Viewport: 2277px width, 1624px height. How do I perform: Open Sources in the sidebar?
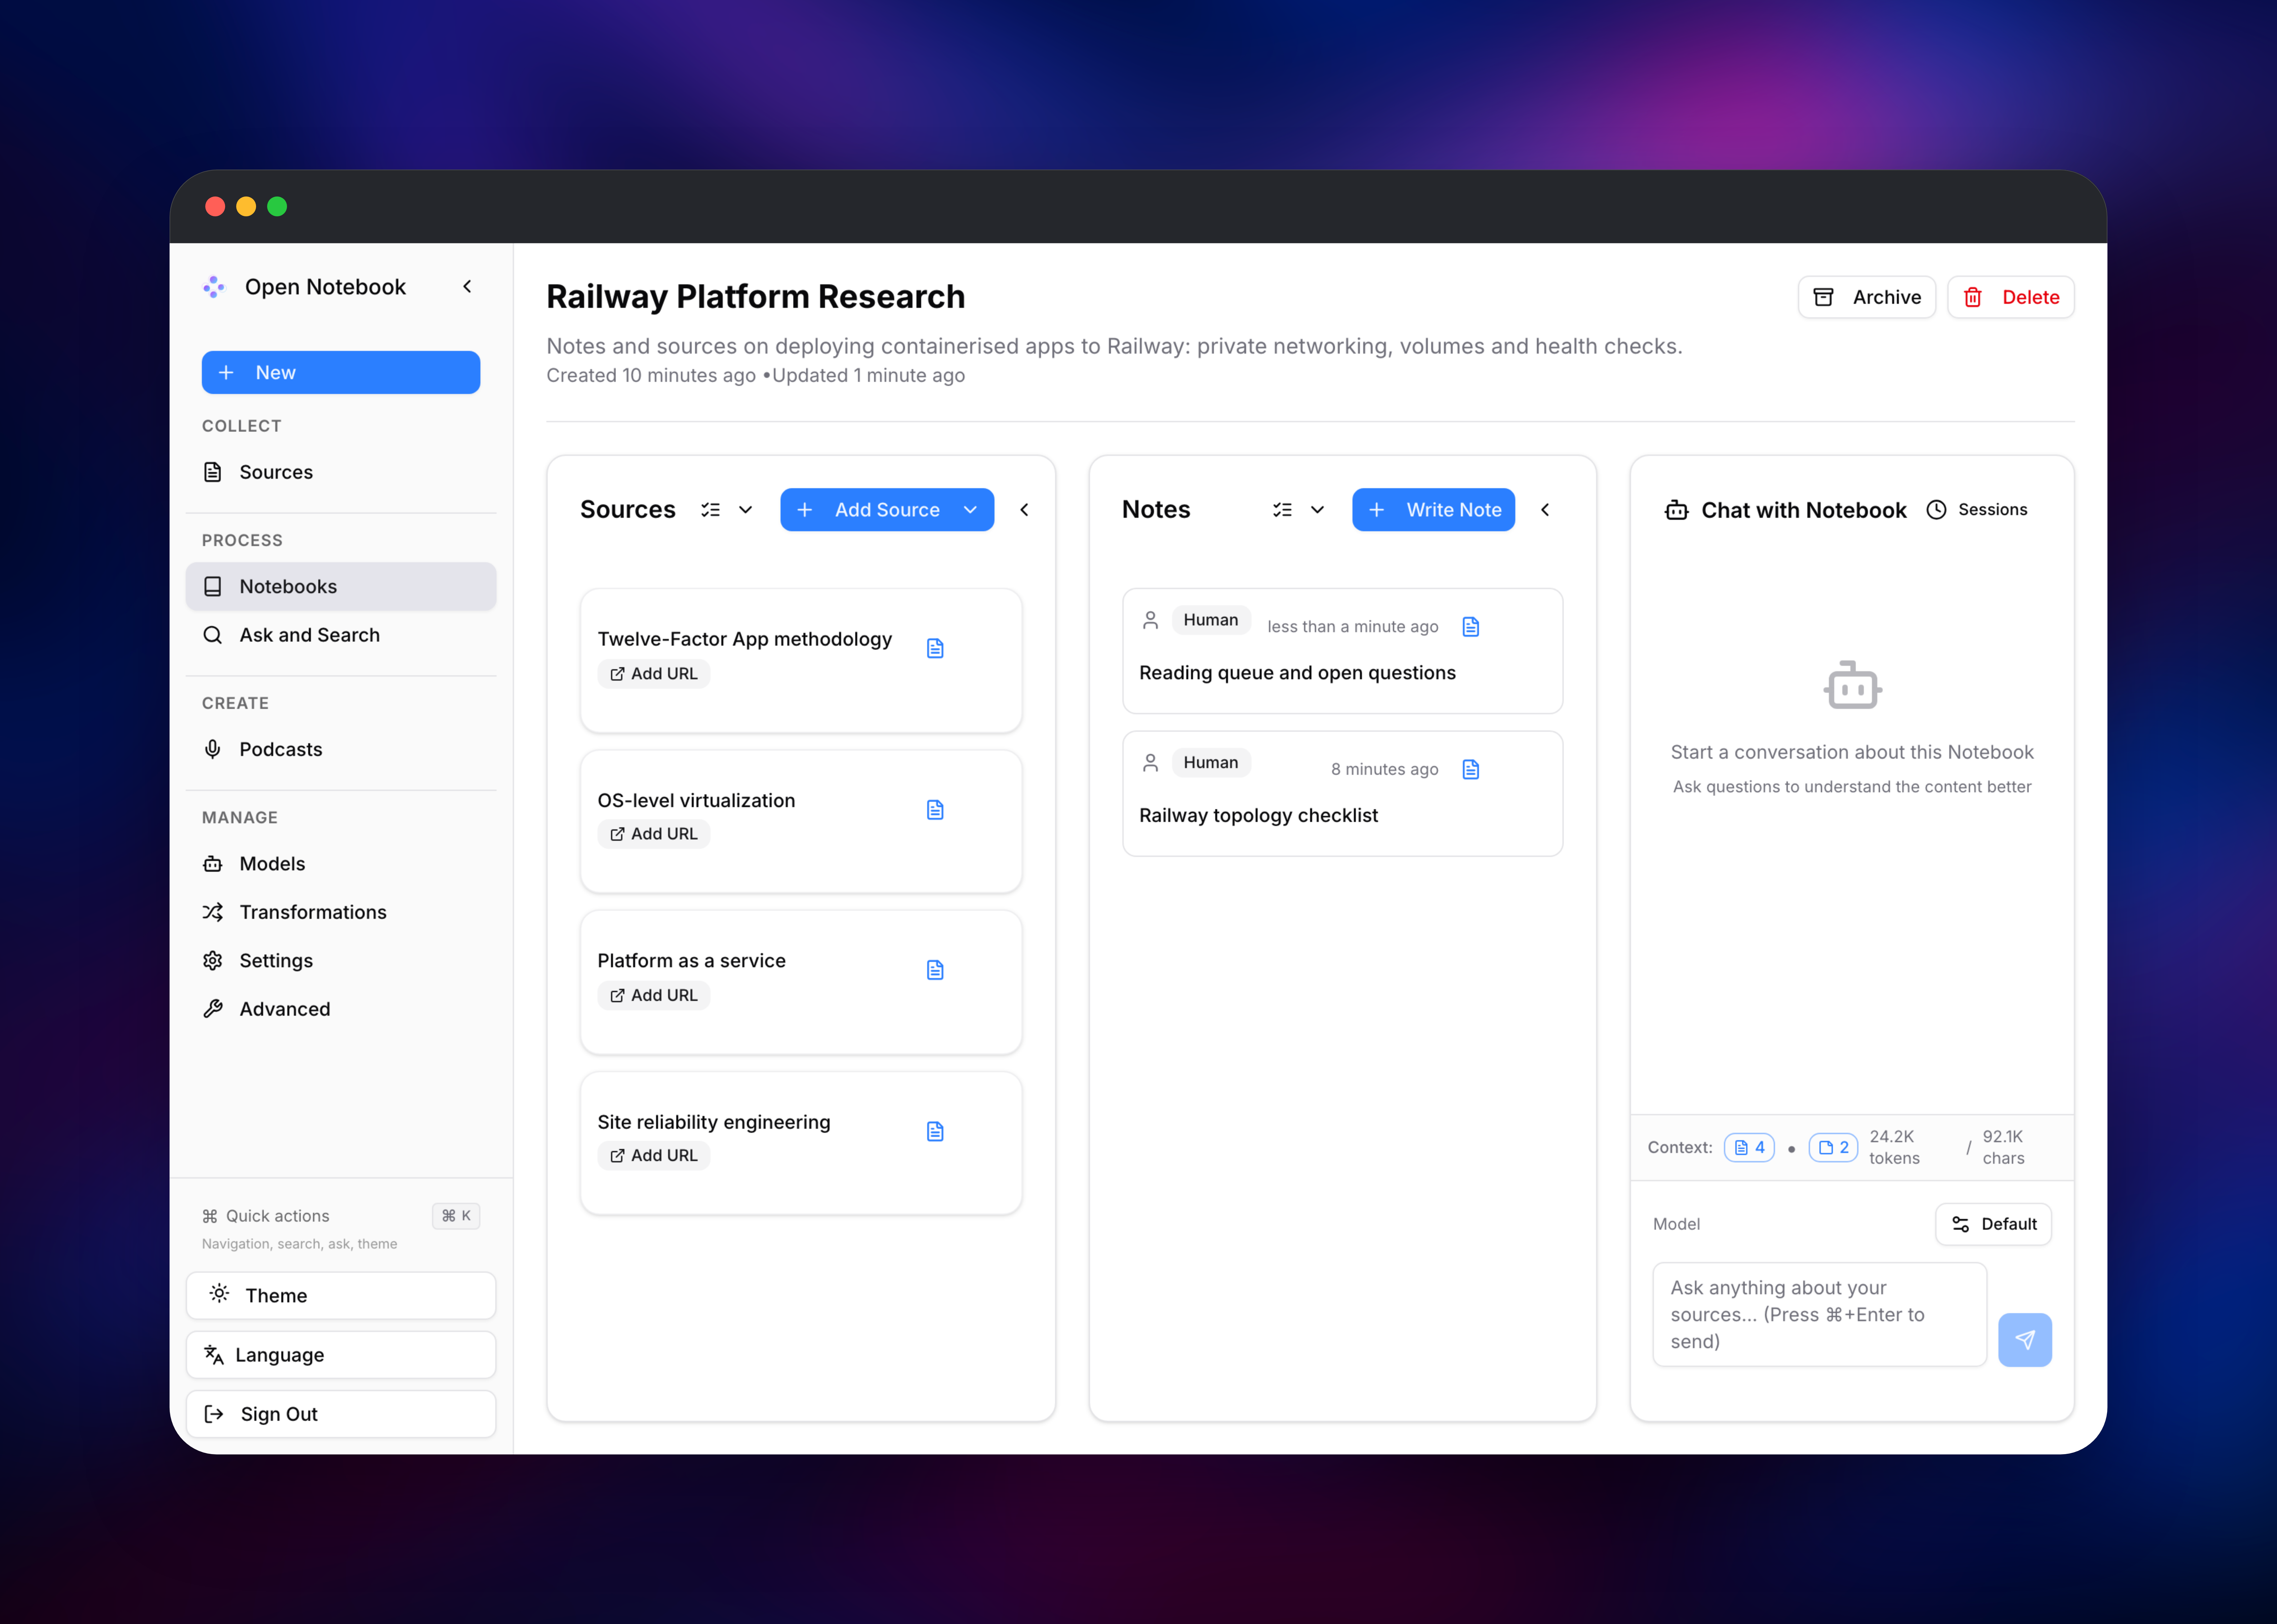tap(341, 472)
